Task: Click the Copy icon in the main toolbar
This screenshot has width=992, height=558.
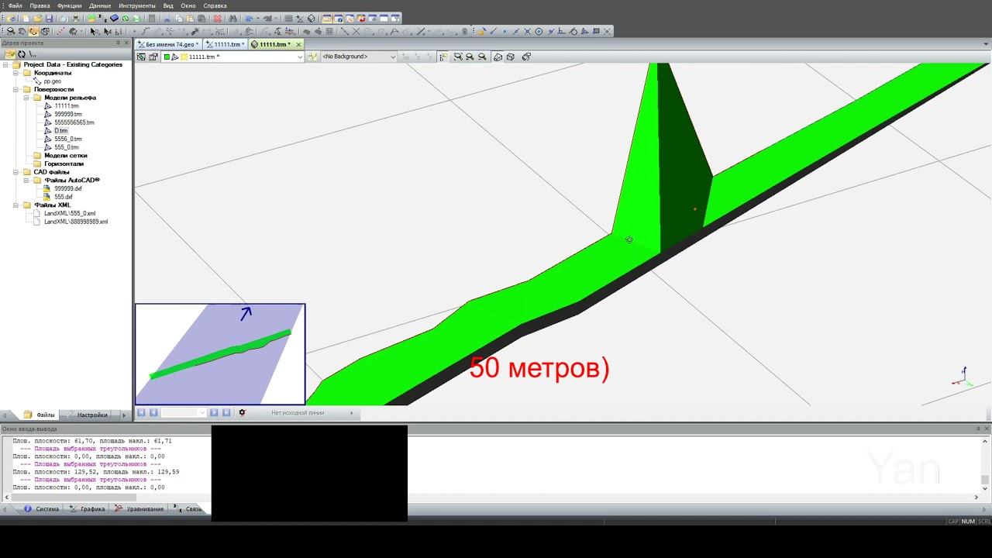Action: [179, 18]
